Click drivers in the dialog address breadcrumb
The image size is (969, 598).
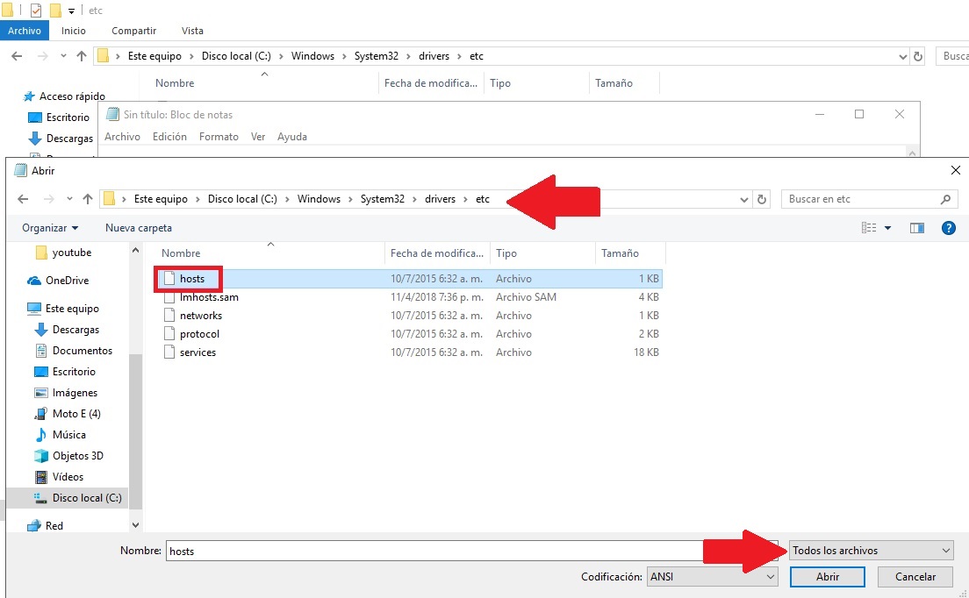tap(440, 199)
